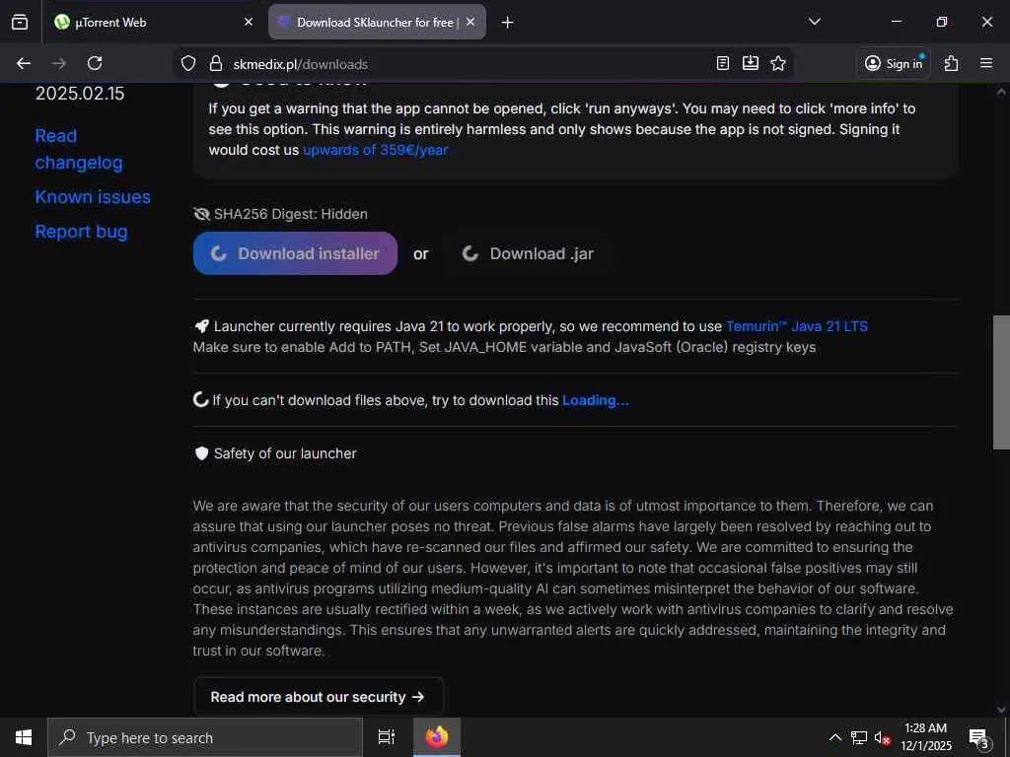The height and width of the screenshot is (757, 1010).
Task: Open the Temurin Java 21 LTS link
Action: 797,326
